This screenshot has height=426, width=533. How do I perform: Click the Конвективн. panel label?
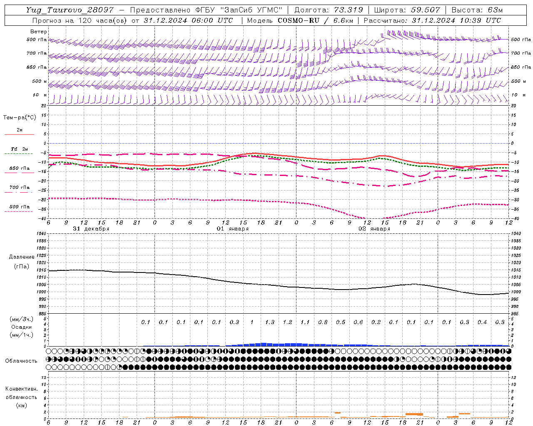click(x=21, y=389)
